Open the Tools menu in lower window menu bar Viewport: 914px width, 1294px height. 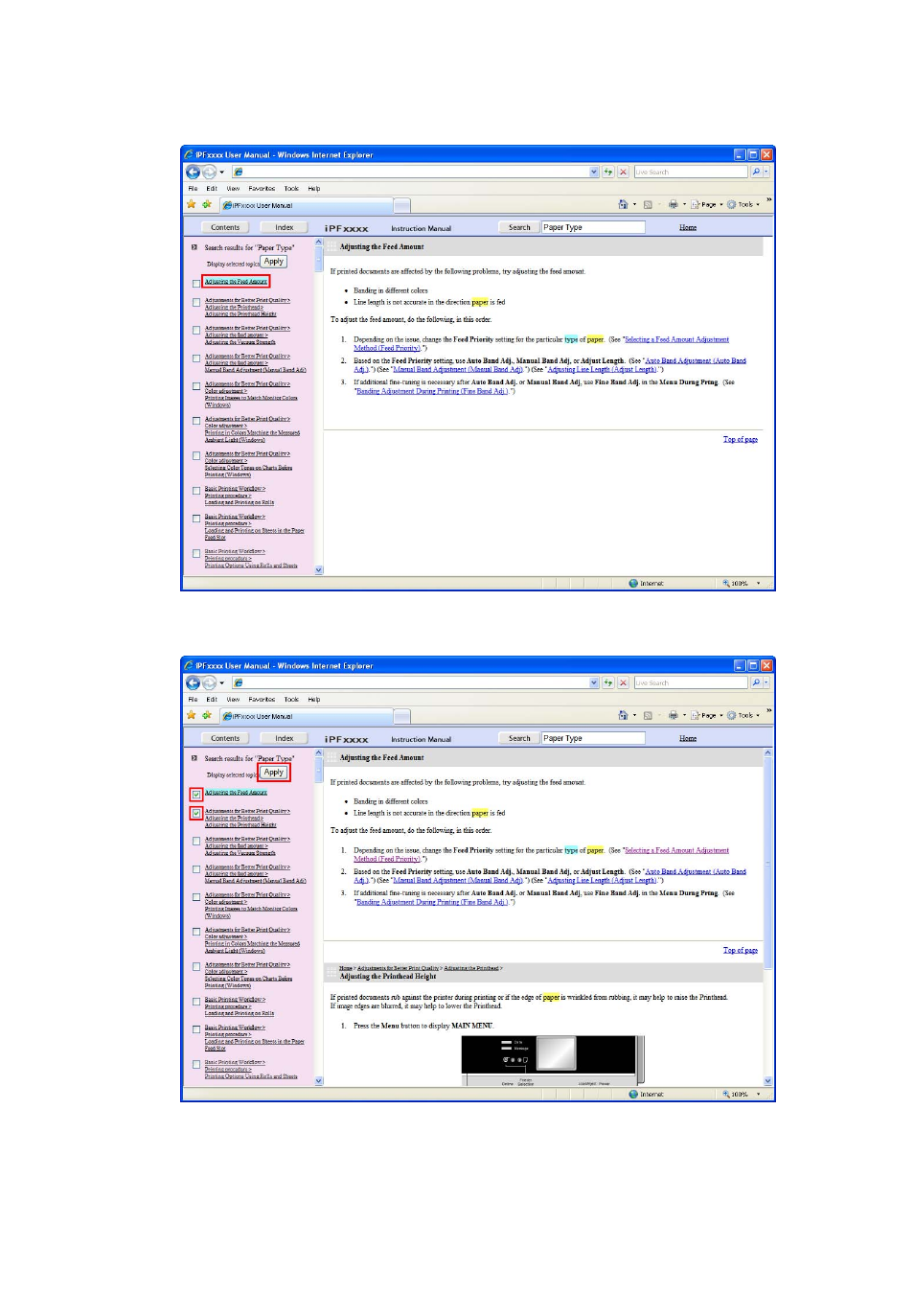pyautogui.click(x=291, y=700)
